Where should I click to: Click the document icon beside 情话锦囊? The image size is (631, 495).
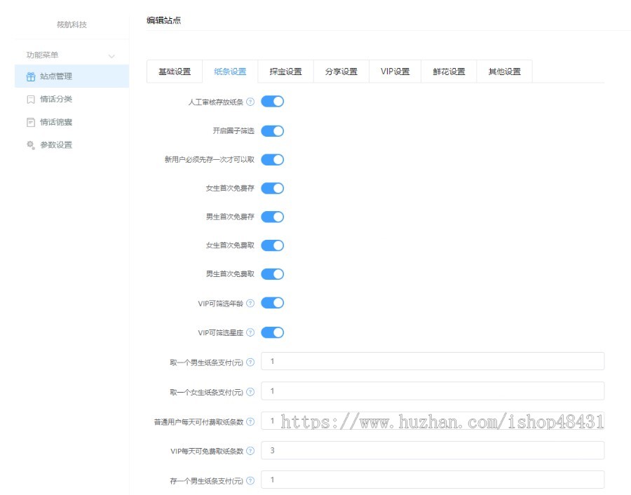(x=31, y=122)
